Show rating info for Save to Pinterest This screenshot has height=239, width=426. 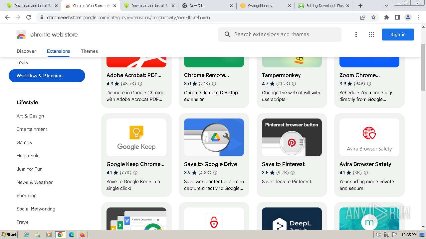[293, 173]
